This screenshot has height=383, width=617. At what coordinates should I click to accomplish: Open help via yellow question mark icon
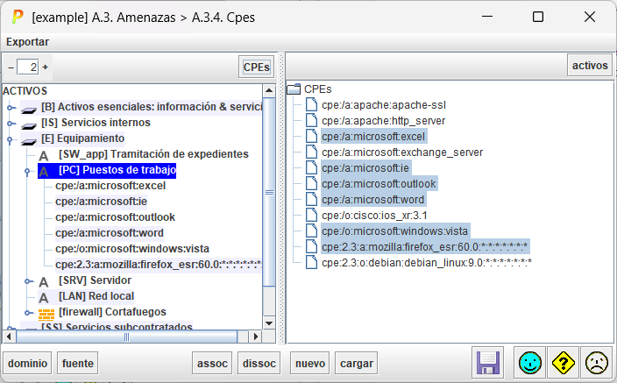tap(563, 363)
